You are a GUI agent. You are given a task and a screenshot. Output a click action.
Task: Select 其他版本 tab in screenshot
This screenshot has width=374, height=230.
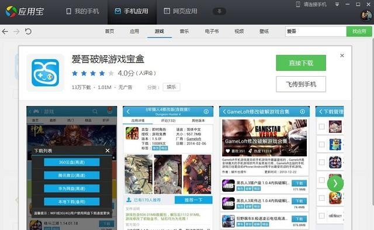(x=198, y=121)
